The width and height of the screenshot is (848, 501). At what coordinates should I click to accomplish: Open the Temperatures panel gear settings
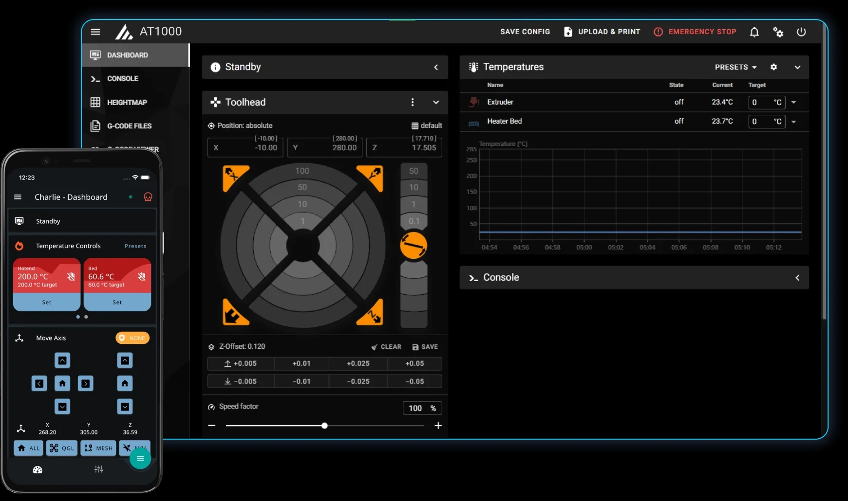tap(773, 67)
